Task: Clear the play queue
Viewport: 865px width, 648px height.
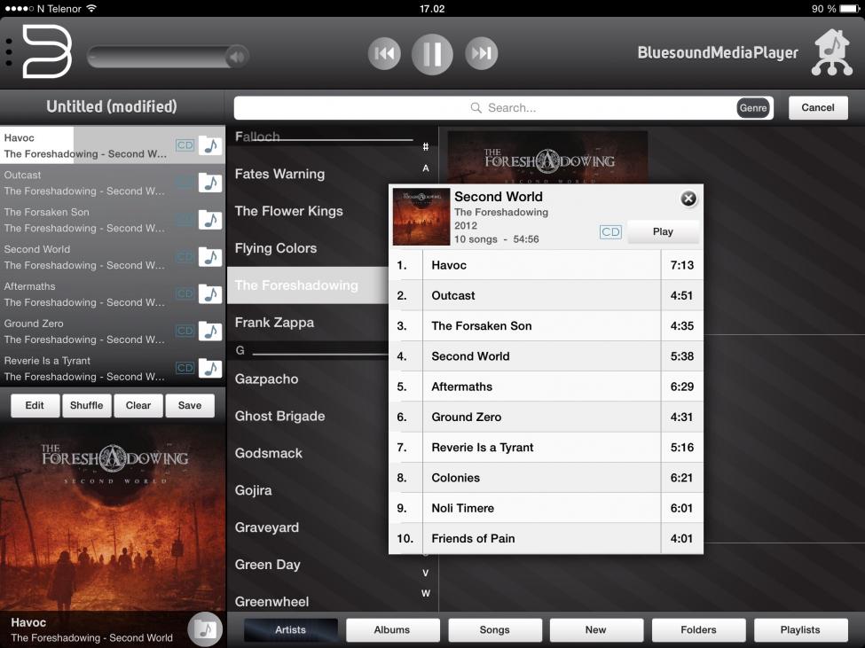Action: click(138, 405)
